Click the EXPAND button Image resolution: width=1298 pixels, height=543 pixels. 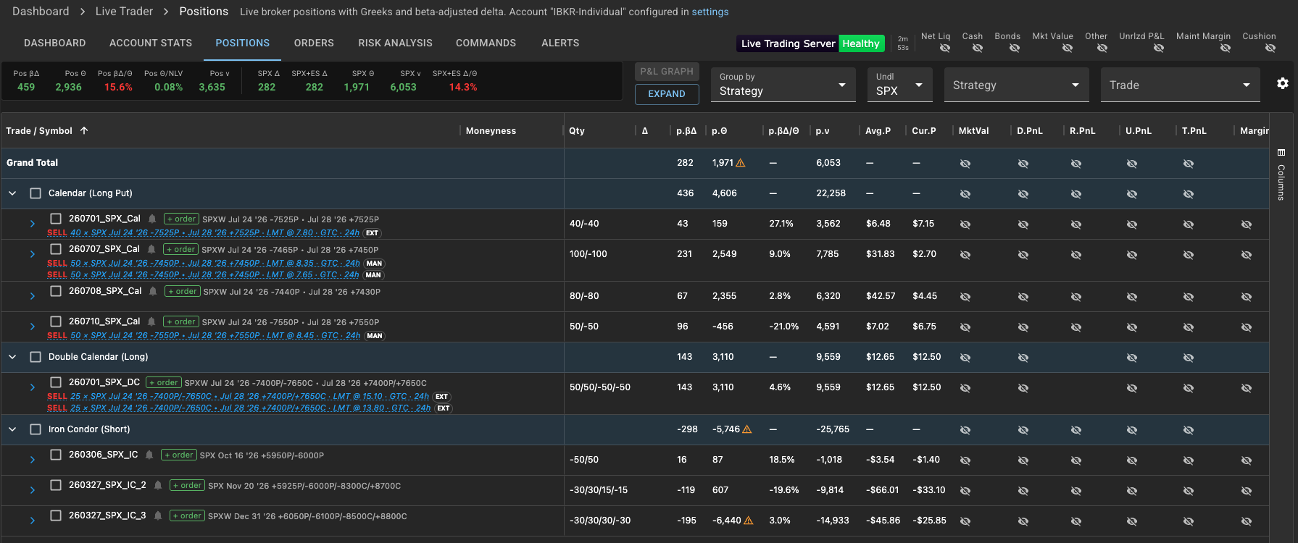667,94
